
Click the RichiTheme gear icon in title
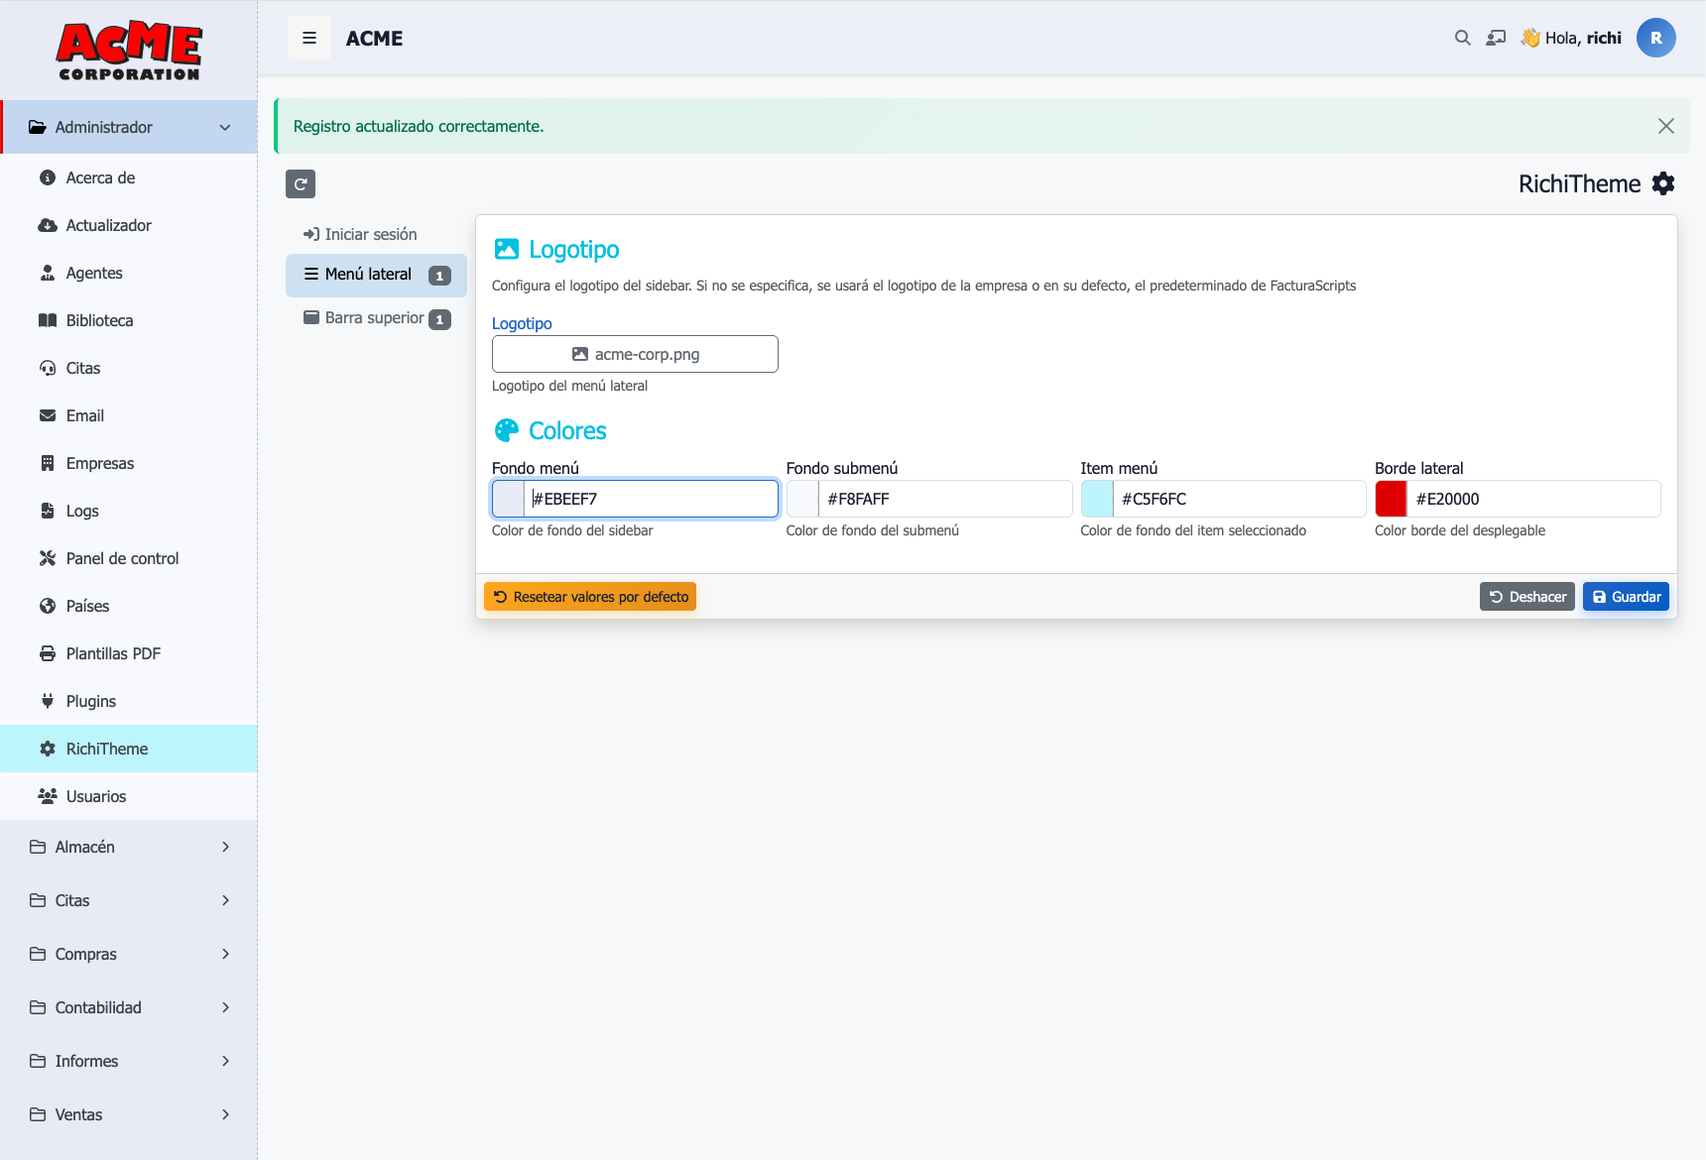pos(1663,184)
